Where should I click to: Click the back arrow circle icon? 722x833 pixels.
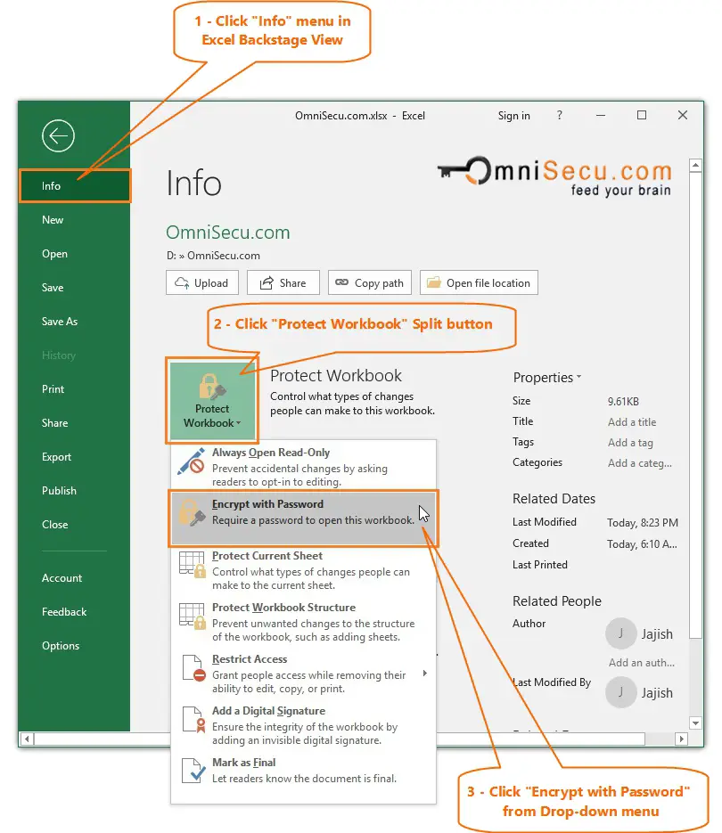(x=58, y=136)
